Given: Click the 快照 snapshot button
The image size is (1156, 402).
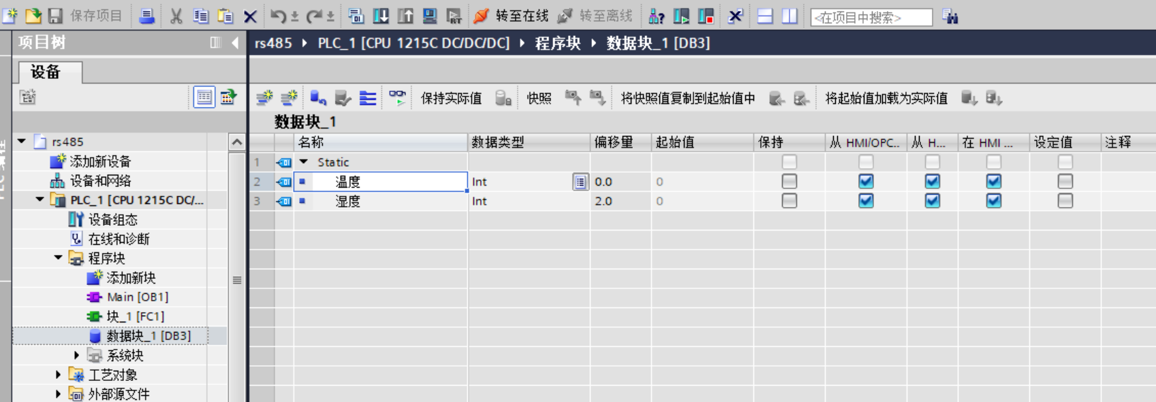Looking at the screenshot, I should pos(539,99).
